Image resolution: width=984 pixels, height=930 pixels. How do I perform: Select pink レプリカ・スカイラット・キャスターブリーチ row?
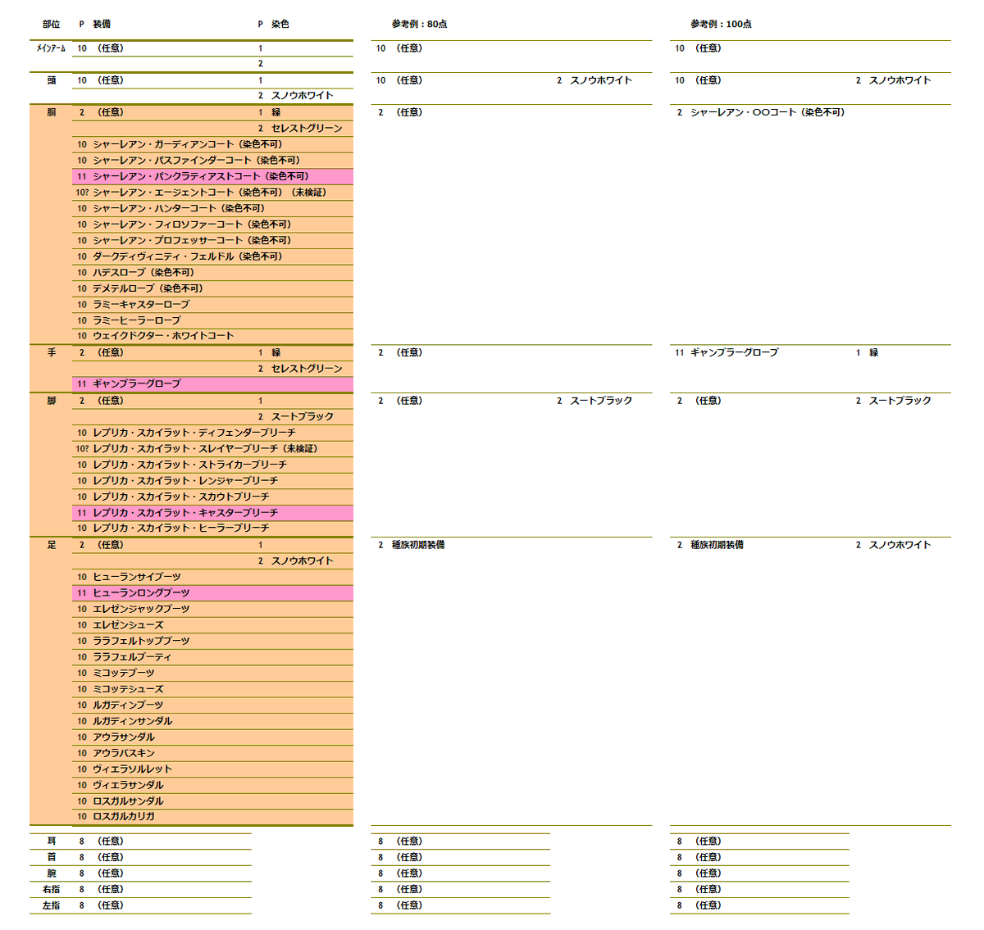pos(213,513)
